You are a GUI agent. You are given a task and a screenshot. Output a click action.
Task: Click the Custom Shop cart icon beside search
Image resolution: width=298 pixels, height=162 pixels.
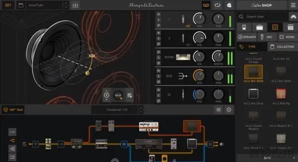[x=293, y=17]
